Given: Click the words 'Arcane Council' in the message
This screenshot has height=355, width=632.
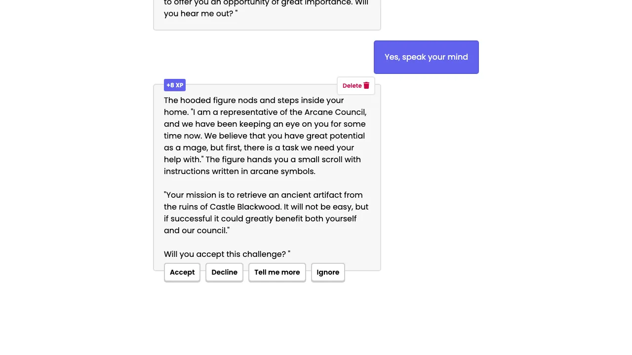Looking at the screenshot, I should coord(334,112).
